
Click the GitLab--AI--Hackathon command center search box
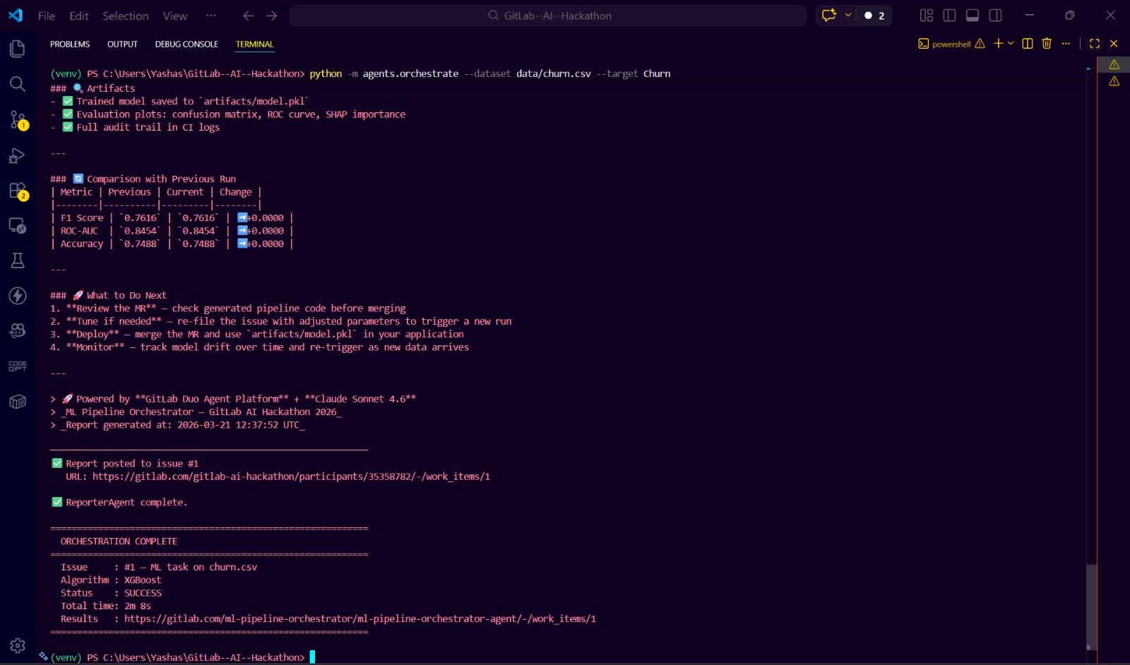click(x=548, y=16)
